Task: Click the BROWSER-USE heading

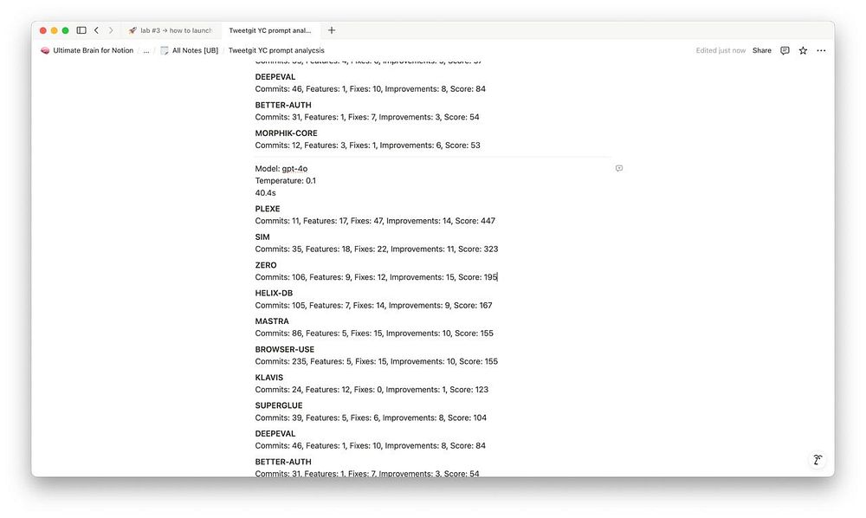Action: coord(284,350)
